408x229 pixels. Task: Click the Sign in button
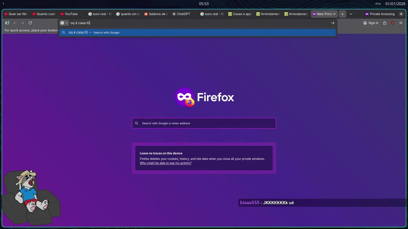(x=371, y=23)
